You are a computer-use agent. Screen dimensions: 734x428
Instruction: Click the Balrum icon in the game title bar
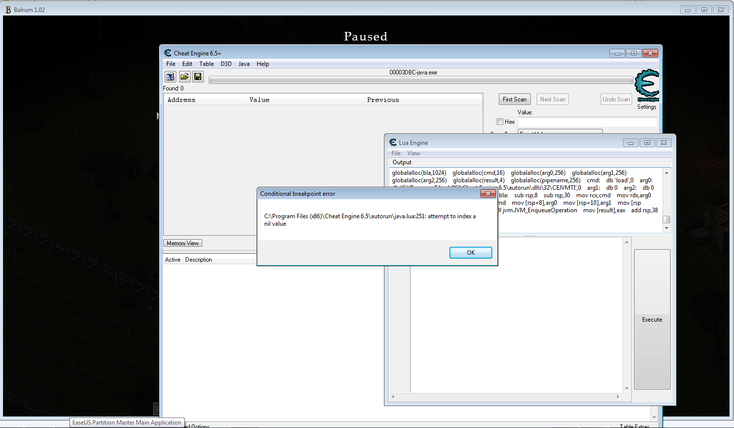pyautogui.click(x=7, y=8)
